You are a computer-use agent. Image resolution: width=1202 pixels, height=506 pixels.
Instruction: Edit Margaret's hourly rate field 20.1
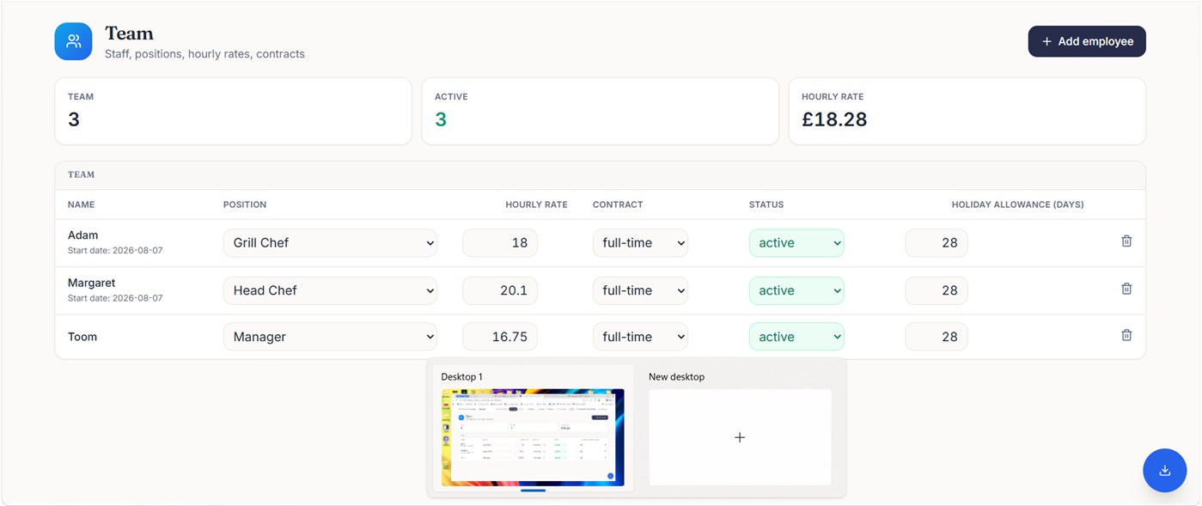click(x=500, y=290)
